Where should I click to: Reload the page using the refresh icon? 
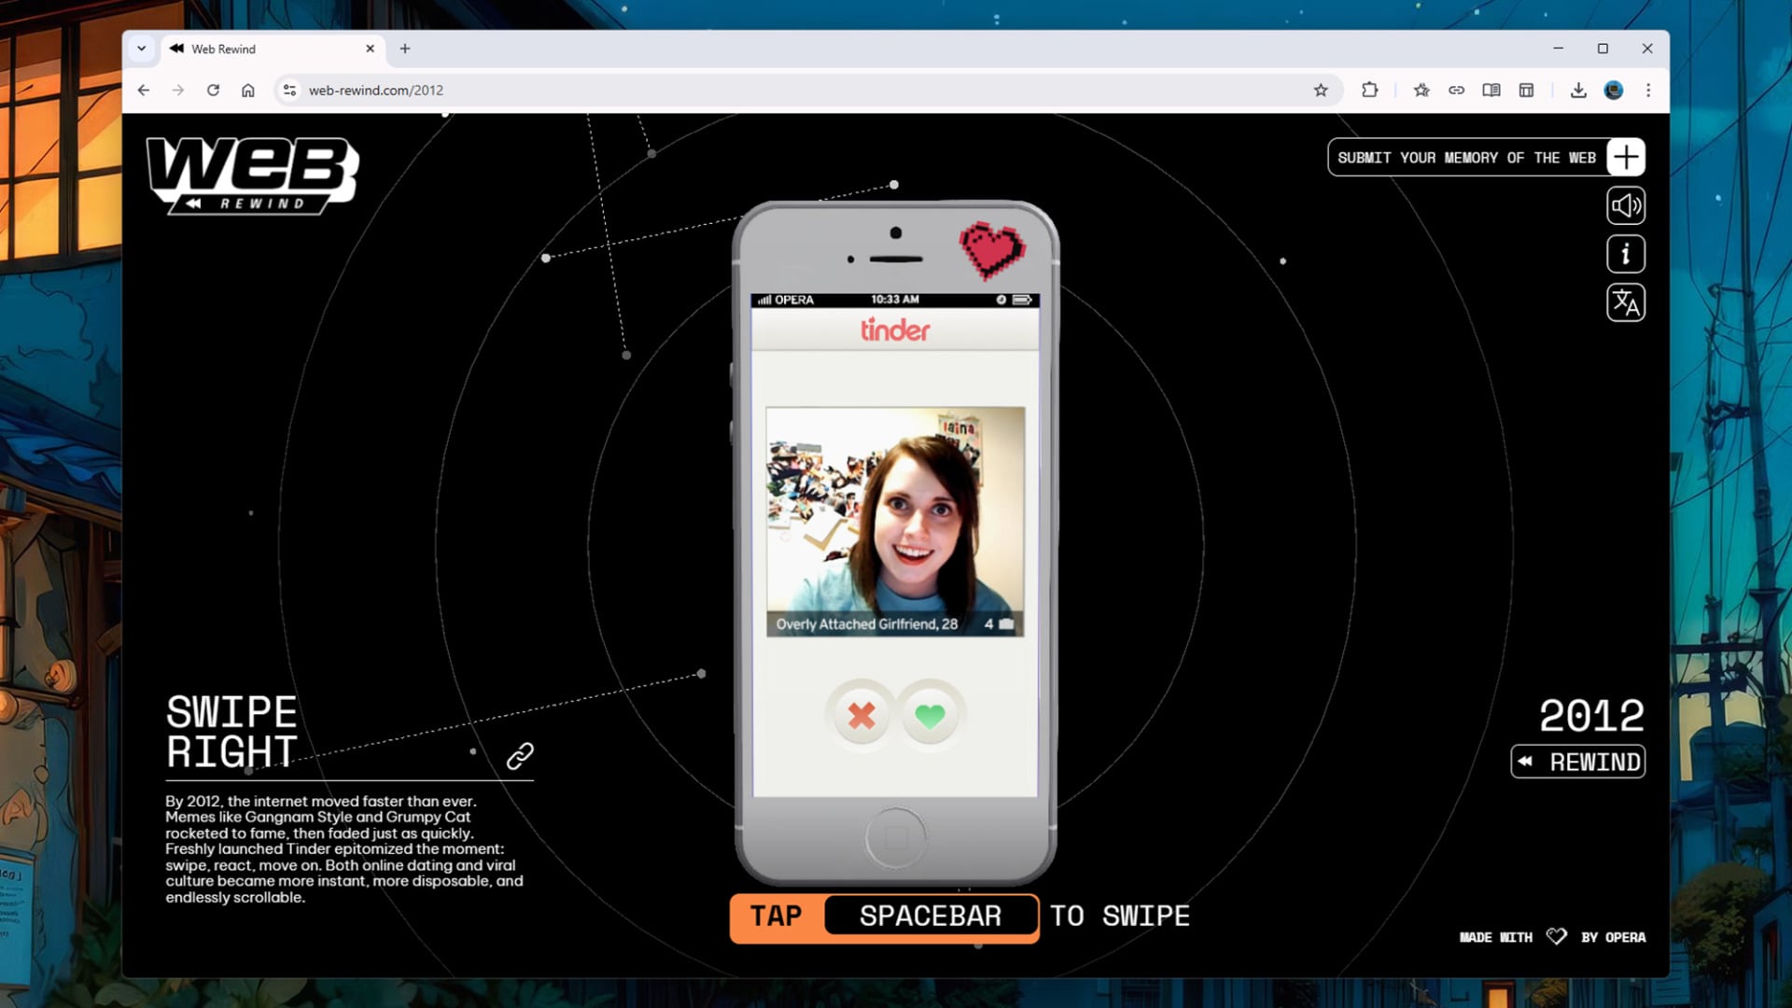[x=214, y=91]
